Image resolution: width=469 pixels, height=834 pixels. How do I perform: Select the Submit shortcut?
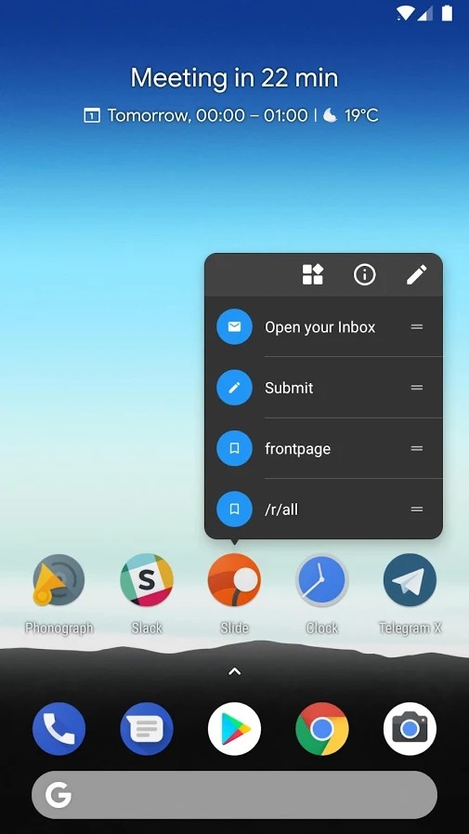pos(323,388)
